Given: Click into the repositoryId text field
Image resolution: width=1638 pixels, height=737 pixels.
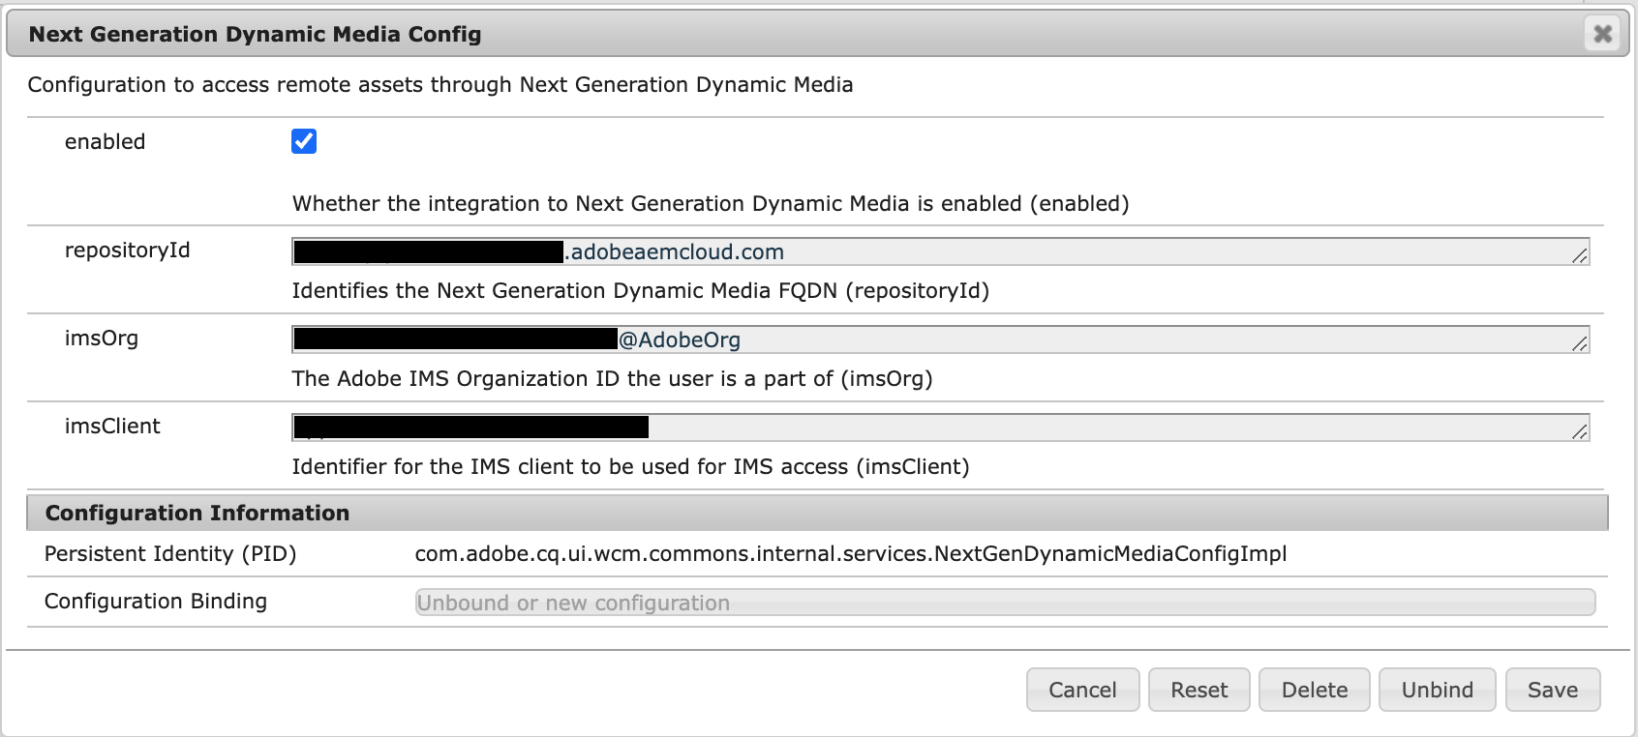Looking at the screenshot, I should 1065,252.
